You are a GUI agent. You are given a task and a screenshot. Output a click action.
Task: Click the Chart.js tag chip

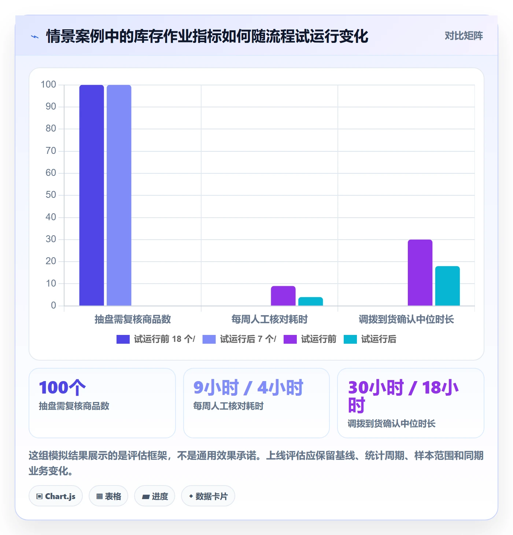[56, 496]
